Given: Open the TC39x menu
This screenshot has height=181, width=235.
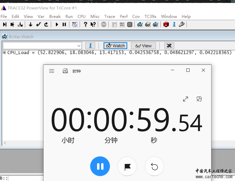Looking at the screenshot, I should click(150, 16).
